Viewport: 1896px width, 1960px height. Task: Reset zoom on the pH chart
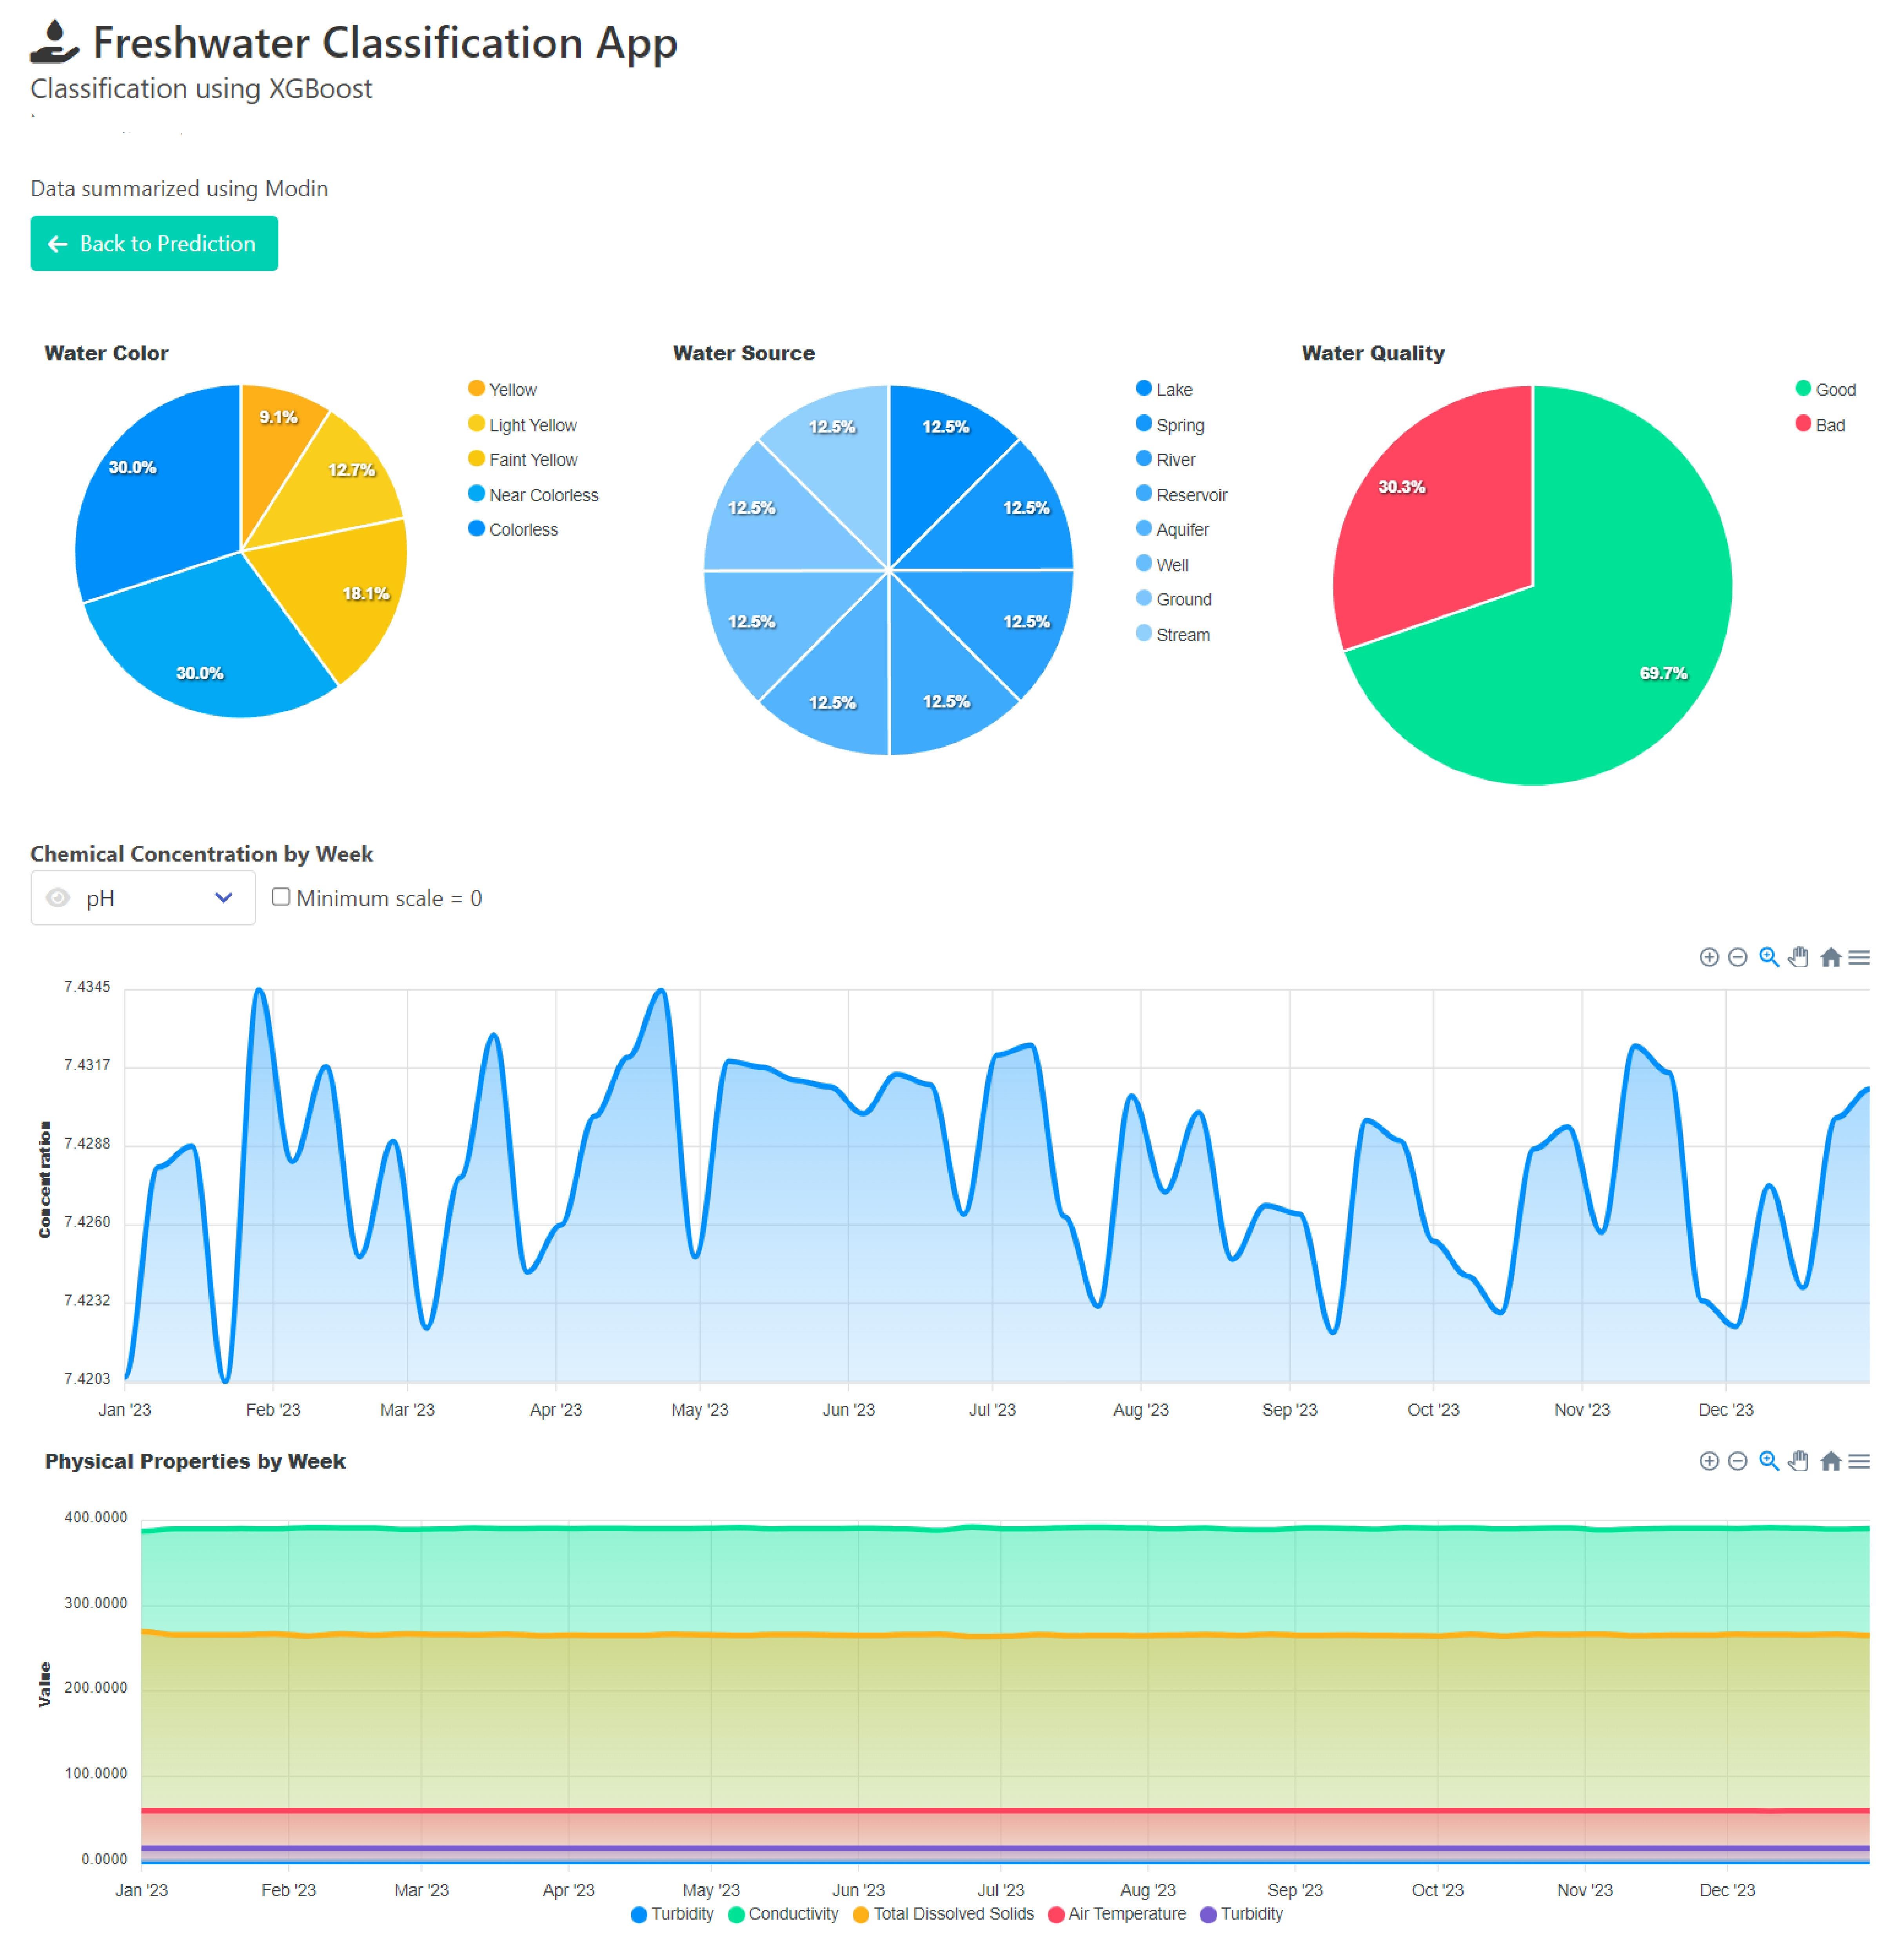(1830, 957)
